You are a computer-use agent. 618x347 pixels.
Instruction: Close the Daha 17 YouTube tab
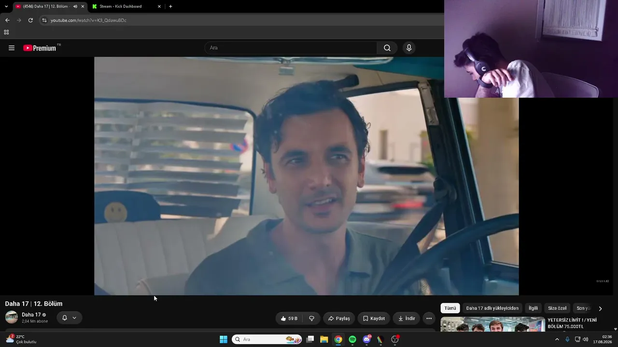83,6
